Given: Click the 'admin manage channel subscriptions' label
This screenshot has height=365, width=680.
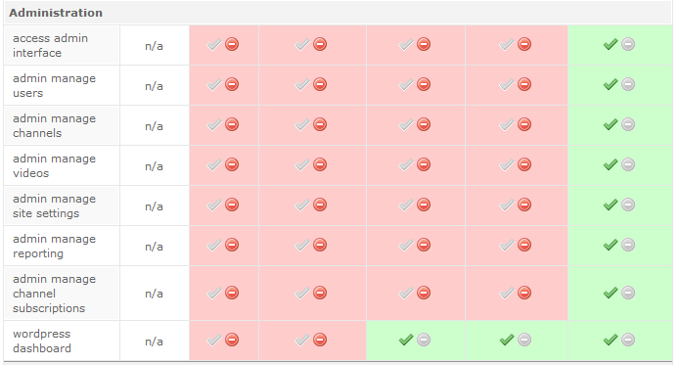Looking at the screenshot, I should pyautogui.click(x=54, y=294).
